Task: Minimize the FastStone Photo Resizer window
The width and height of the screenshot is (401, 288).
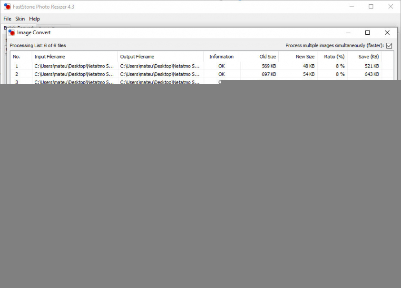Action: click(352, 7)
